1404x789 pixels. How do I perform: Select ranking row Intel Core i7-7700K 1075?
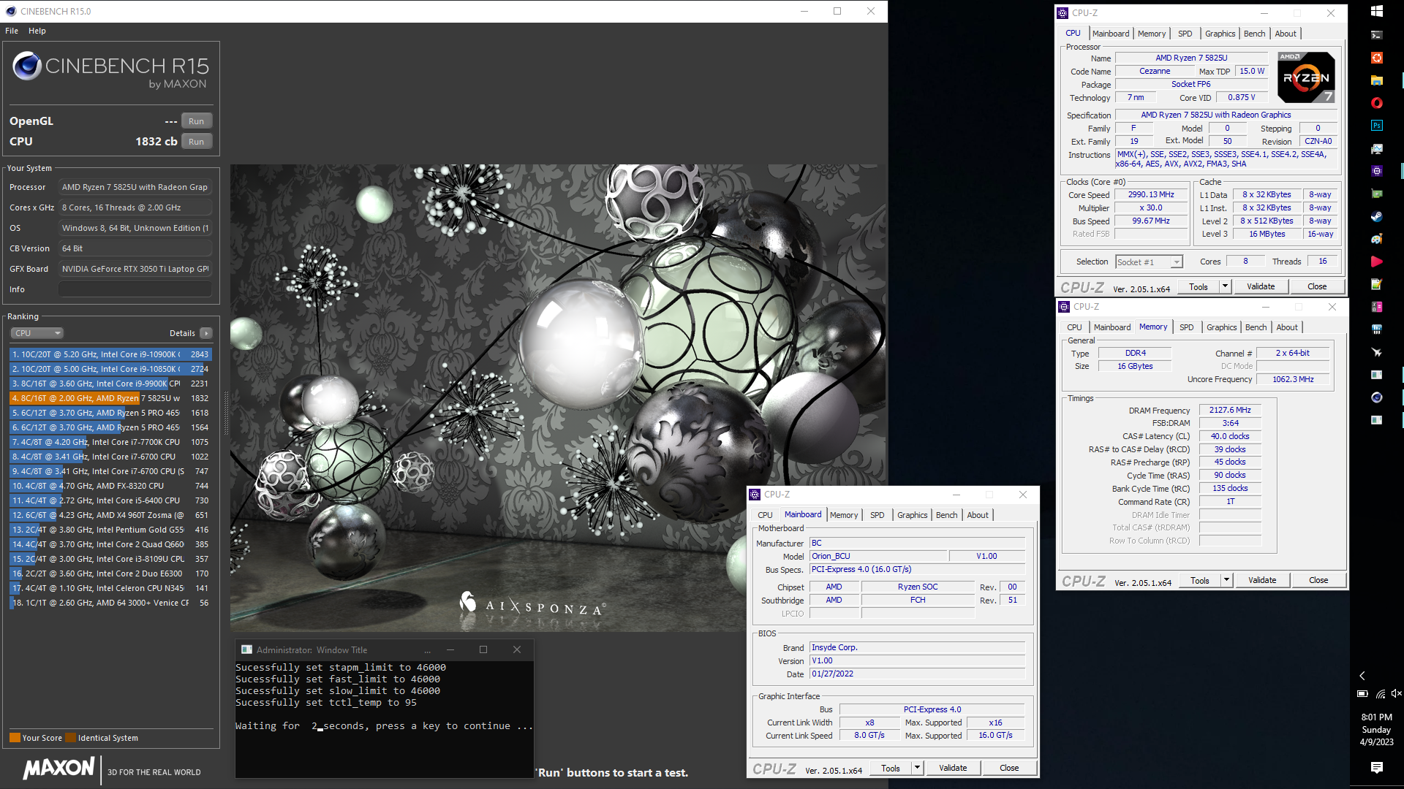[110, 442]
